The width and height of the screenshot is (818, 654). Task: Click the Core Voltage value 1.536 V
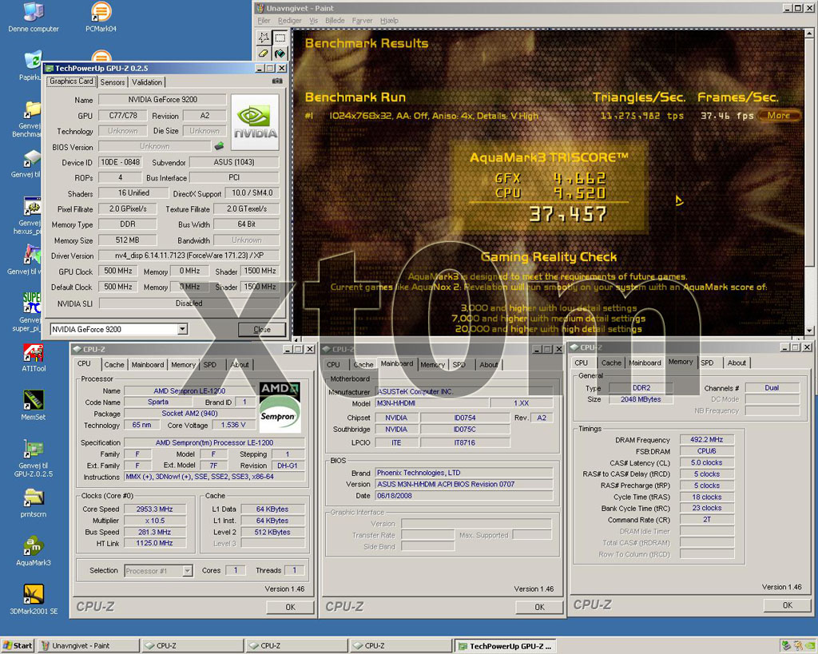coord(233,425)
